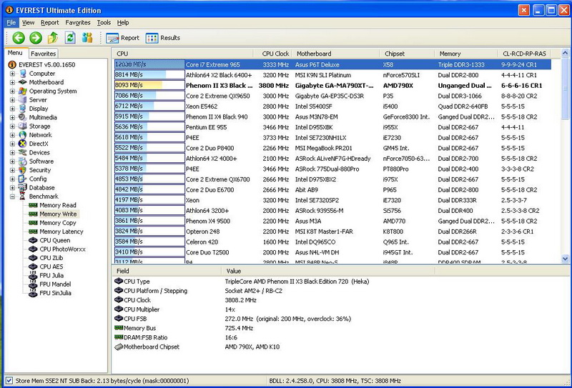This screenshot has height=388, width=572.
Task: Toggle the status bar checkbox
Action: tap(9, 381)
